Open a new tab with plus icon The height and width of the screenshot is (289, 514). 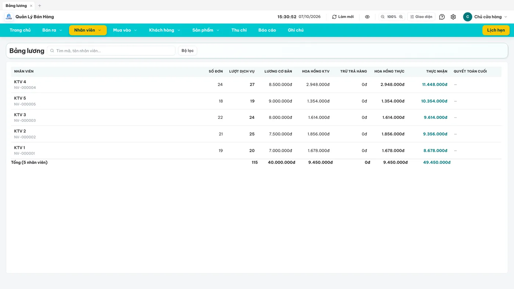(40, 6)
